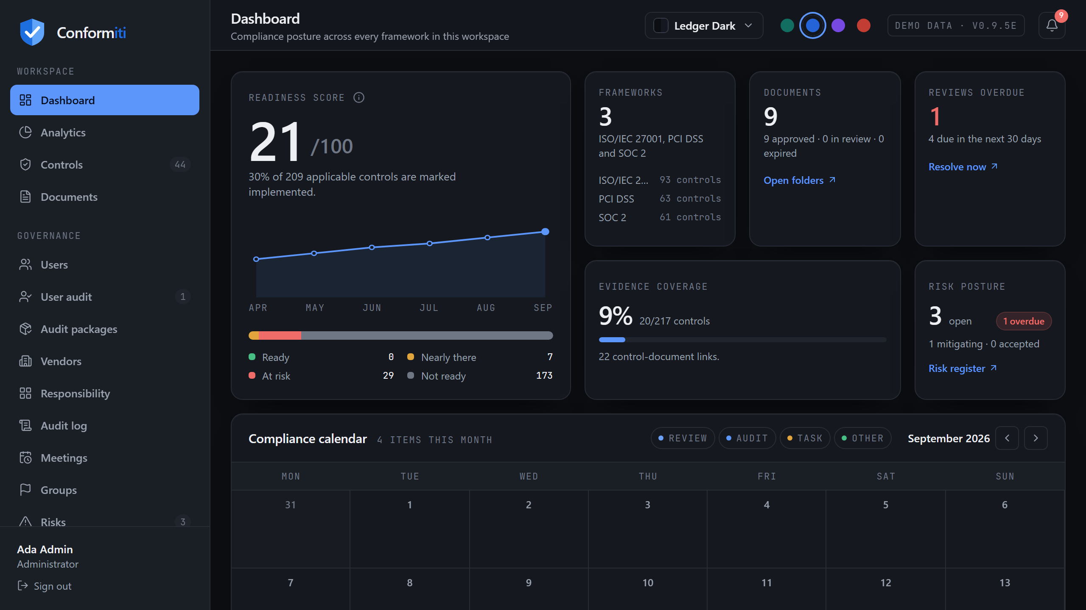Click the evidence coverage progress bar
1086x610 pixels.
[742, 340]
